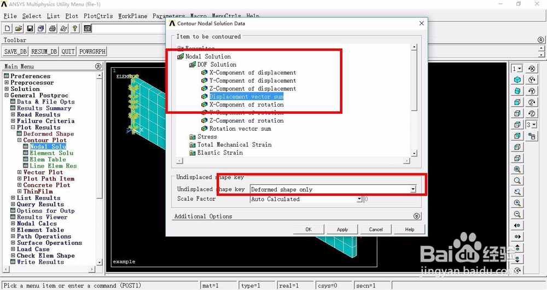Viewport: 547px width, 290px height.
Task: Open Deformed Shape in Main Menu
Action: coord(49,134)
